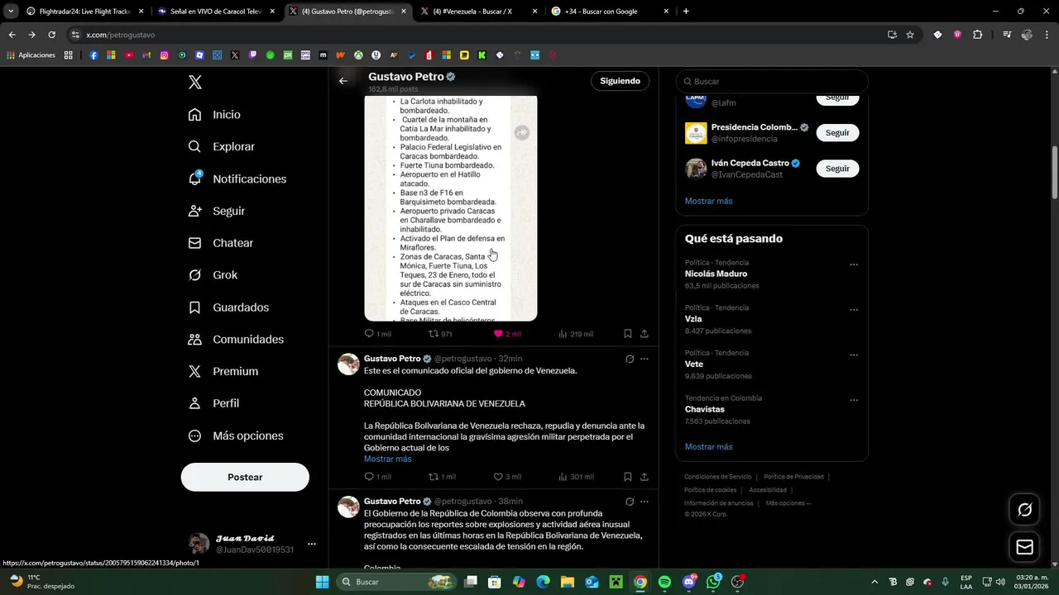The image size is (1059, 595).
Task: Open Política de Privacidad link
Action: [x=793, y=477]
